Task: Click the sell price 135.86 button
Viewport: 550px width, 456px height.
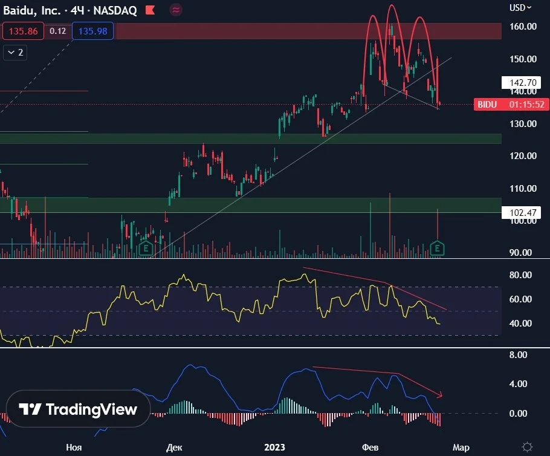Action: click(x=23, y=31)
